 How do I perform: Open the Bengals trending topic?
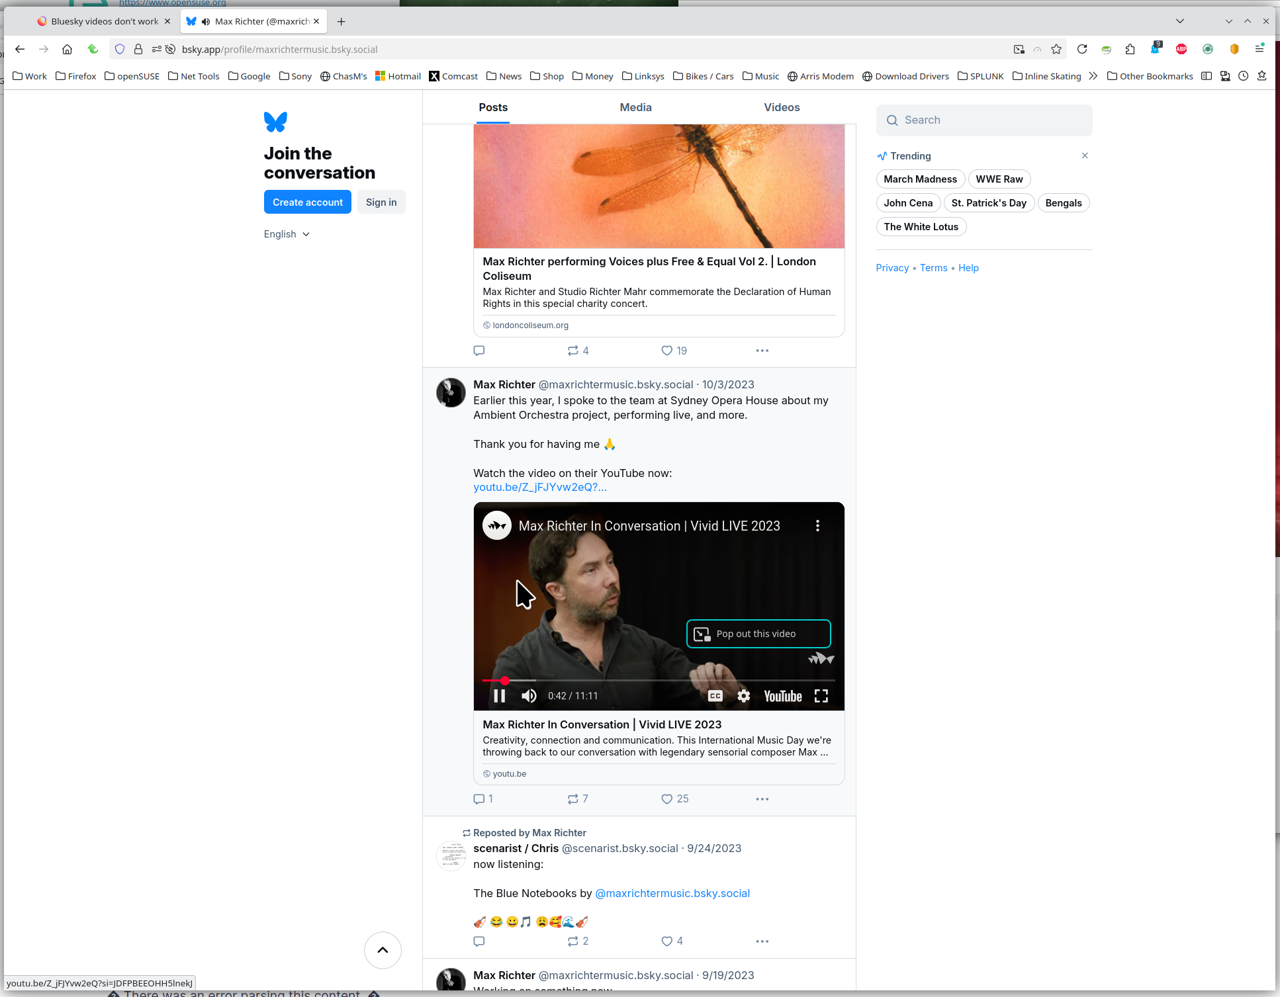pos(1064,203)
